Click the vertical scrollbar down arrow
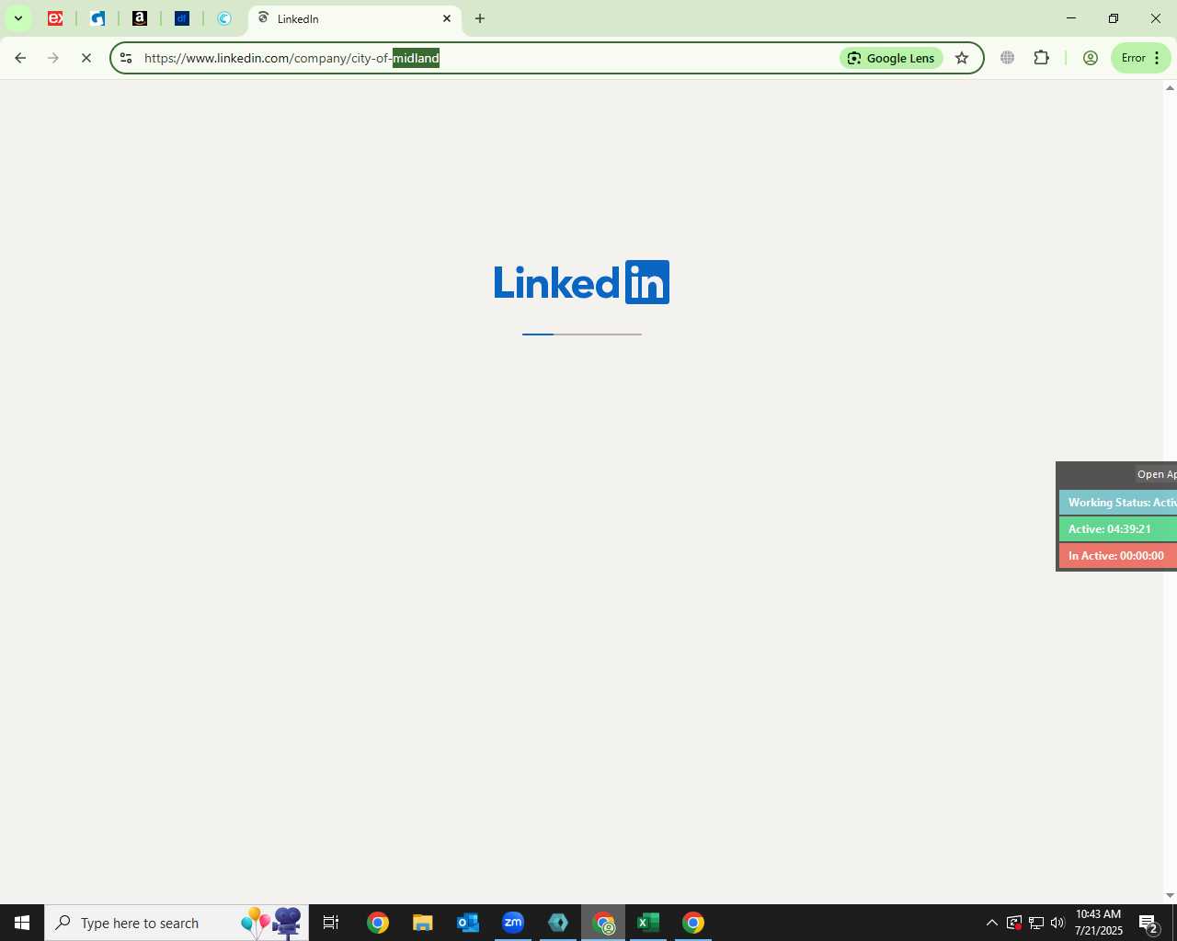The width and height of the screenshot is (1177, 941). (x=1170, y=896)
